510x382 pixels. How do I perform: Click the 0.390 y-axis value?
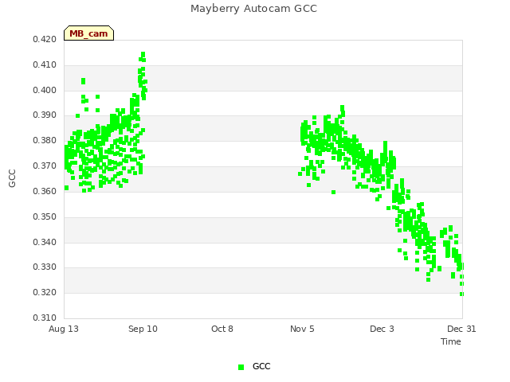[x=45, y=115]
